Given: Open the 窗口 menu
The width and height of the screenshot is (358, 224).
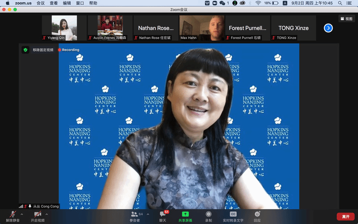Looking at the screenshot, I should point(80,3).
